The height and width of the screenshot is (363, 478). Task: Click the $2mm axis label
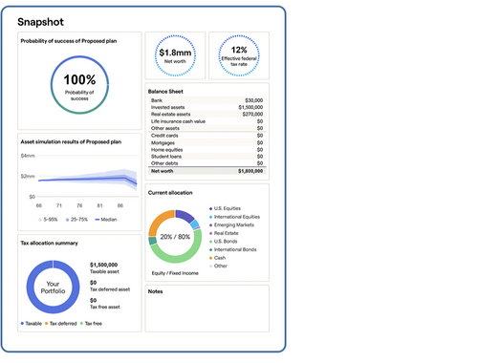tap(28, 176)
